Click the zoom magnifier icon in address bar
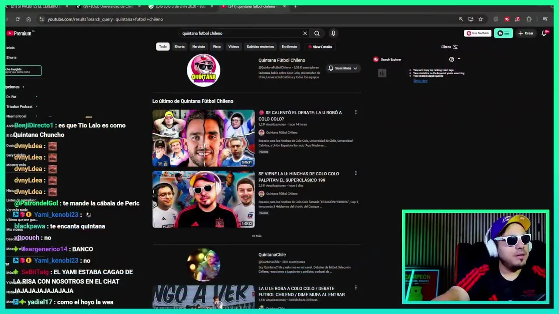 point(461,19)
